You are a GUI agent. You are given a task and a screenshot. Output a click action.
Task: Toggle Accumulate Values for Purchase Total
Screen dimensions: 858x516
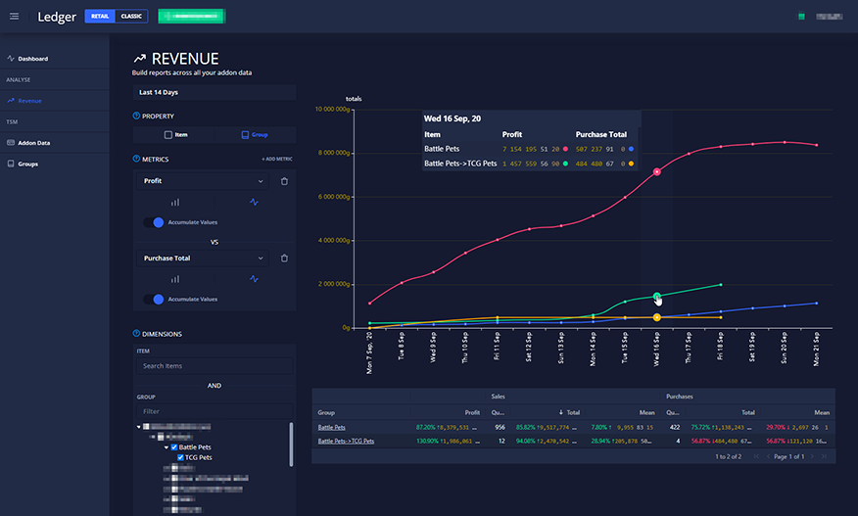pos(154,300)
